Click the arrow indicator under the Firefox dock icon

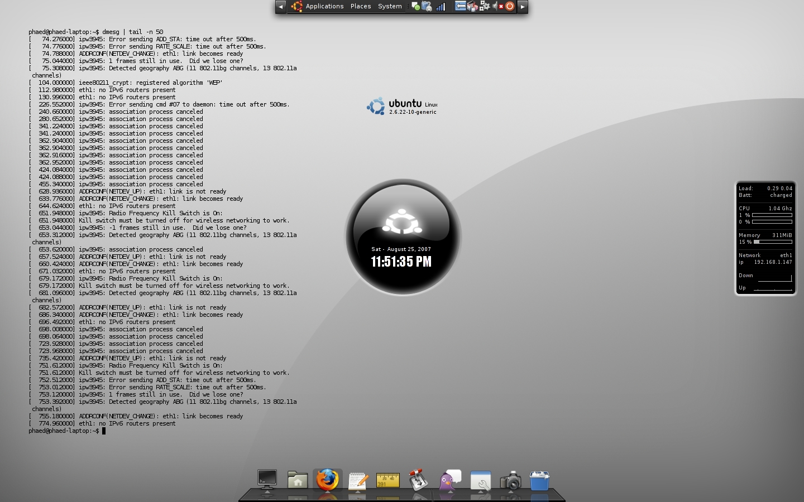[x=327, y=491]
